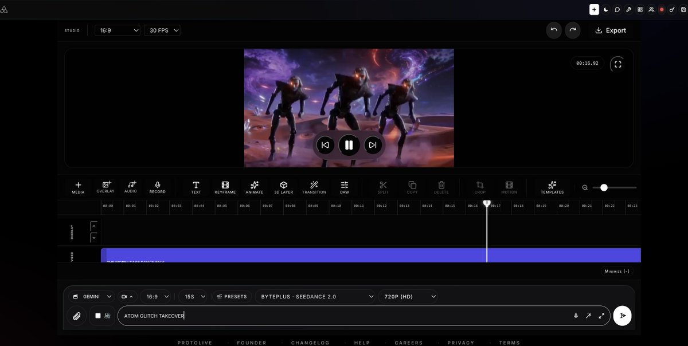Click the magic wand enhance prompt icon
This screenshot has width=688, height=346.
[x=588, y=316]
